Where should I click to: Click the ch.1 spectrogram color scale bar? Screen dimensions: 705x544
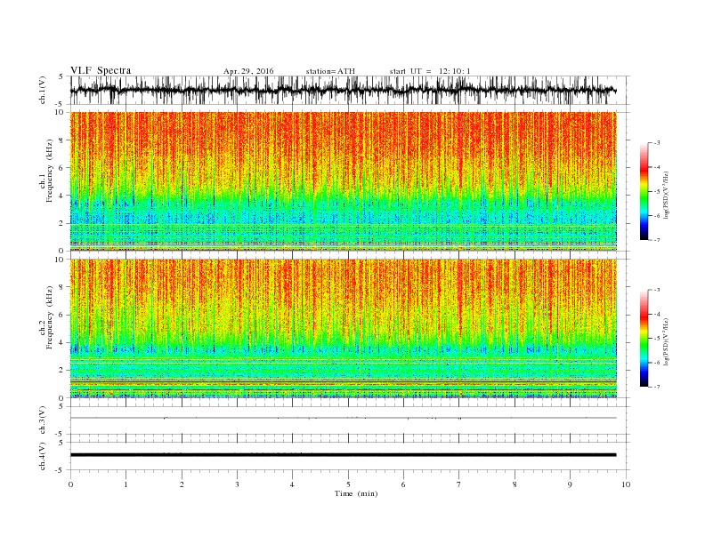tap(644, 191)
